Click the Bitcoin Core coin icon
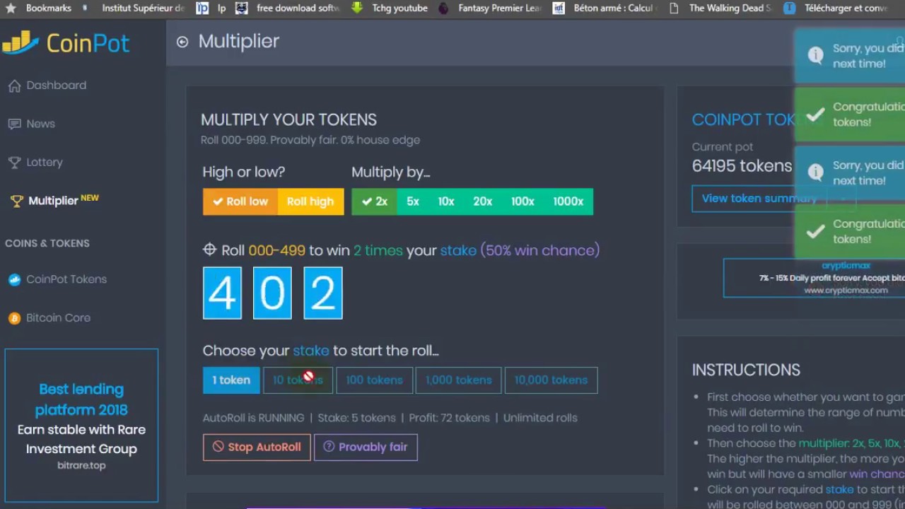 (14, 318)
